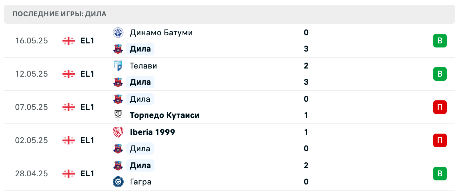Image resolution: width=459 pixels, height=196 pixels.
Task: Click the Iberia 1999 club logo
Action: tap(118, 132)
